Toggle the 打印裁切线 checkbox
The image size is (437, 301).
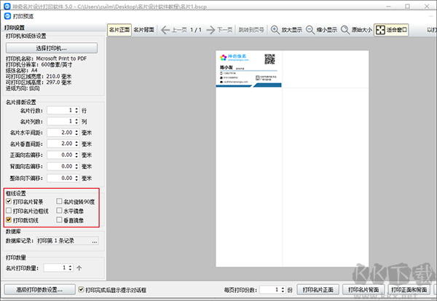coord(9,220)
